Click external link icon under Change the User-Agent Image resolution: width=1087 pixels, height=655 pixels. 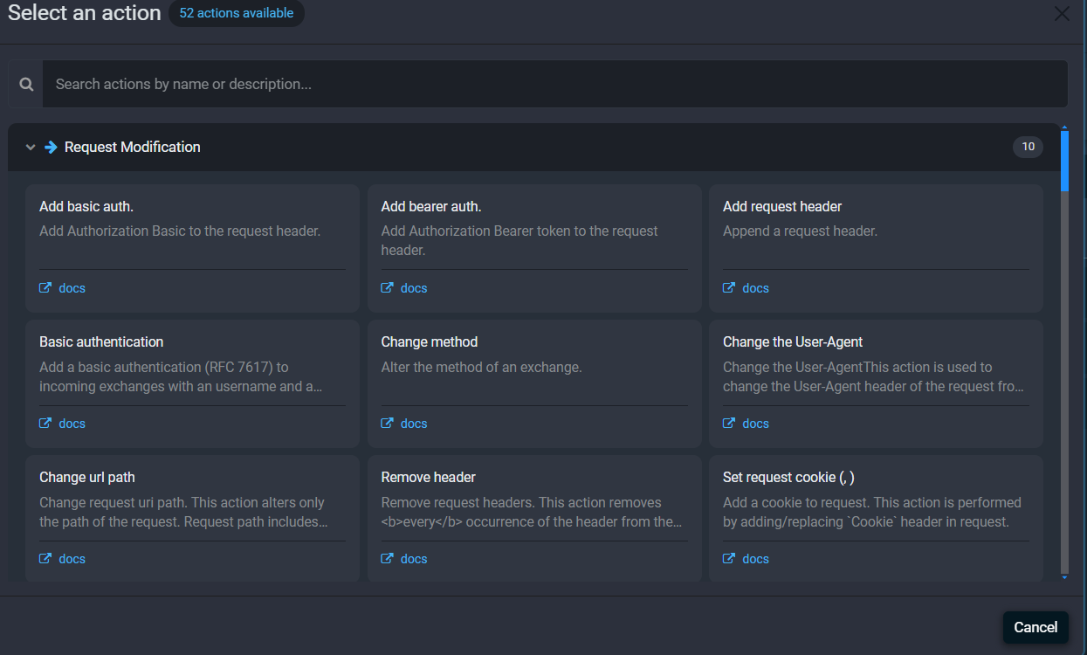coord(729,423)
